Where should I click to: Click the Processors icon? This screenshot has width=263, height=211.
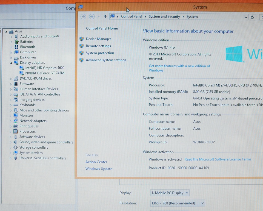tap(16, 131)
